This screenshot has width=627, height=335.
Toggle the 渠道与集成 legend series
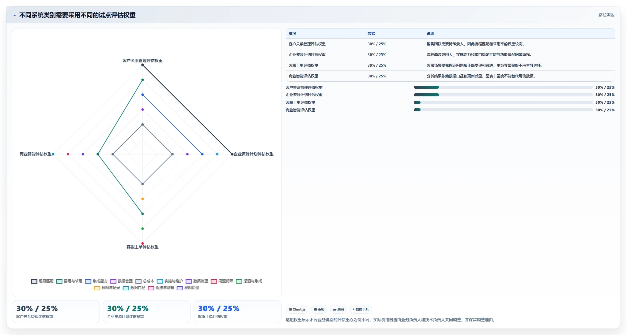(249, 281)
